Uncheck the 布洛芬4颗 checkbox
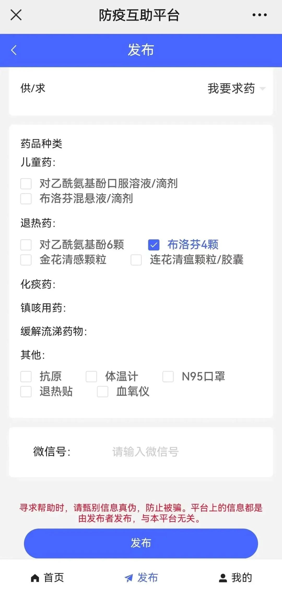Screen dimensions: 282x596 [x=154, y=245]
